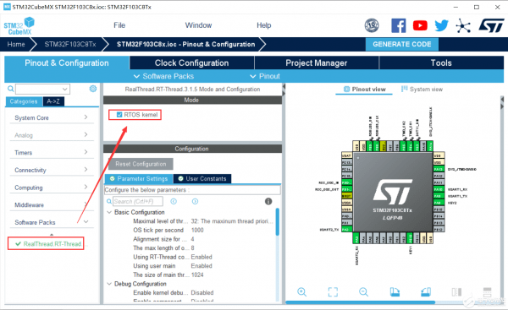
Task: Click the STM32F103C8Tx breadcrumb
Action: (70, 44)
